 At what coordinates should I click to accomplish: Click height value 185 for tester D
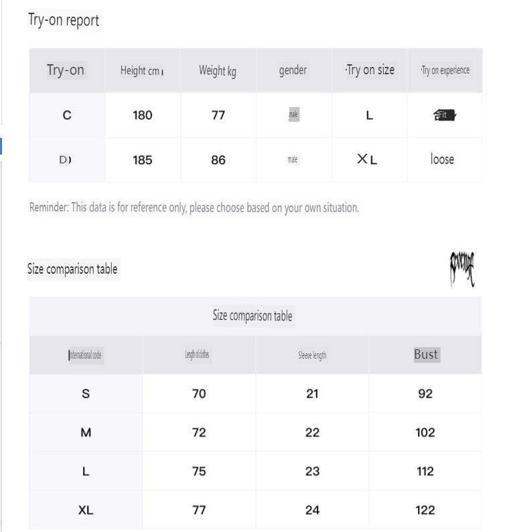coord(143,160)
